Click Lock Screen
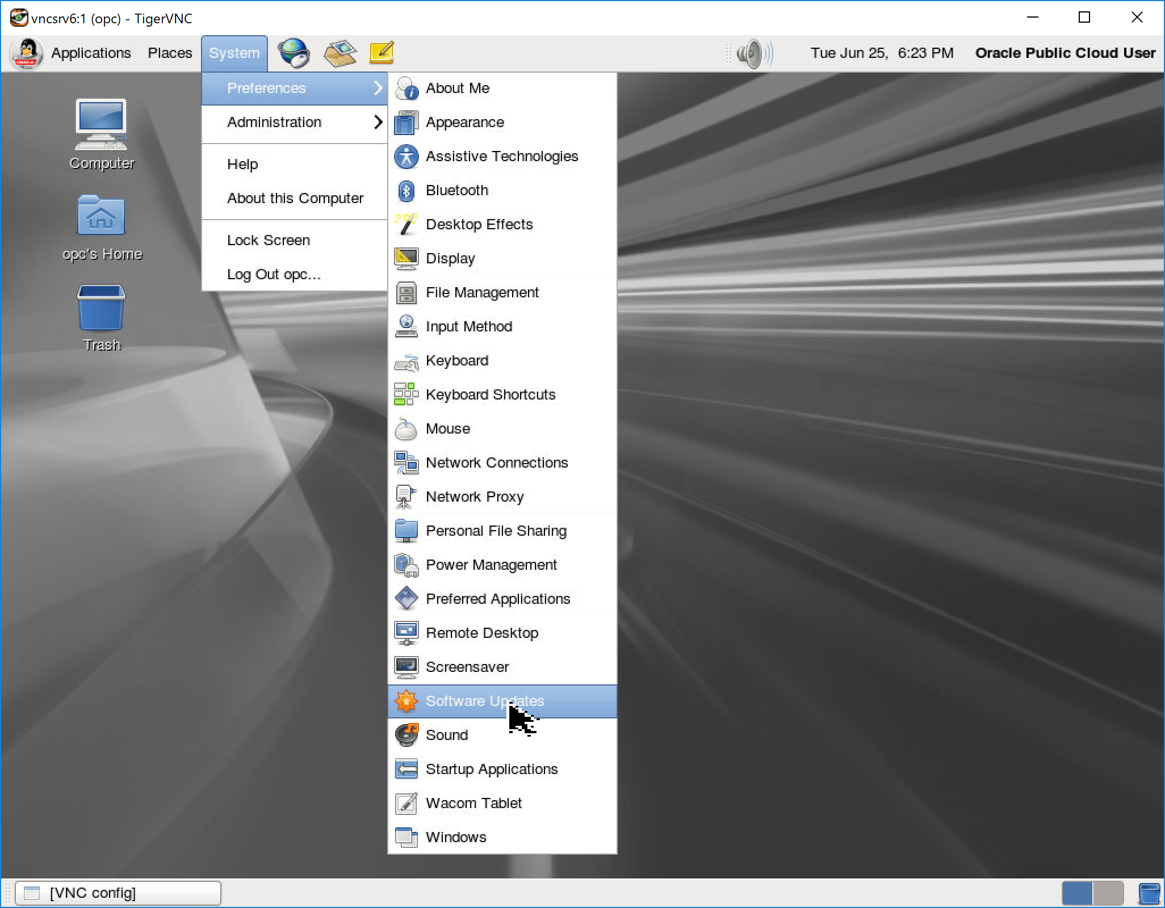This screenshot has height=908, width=1165. click(x=268, y=239)
